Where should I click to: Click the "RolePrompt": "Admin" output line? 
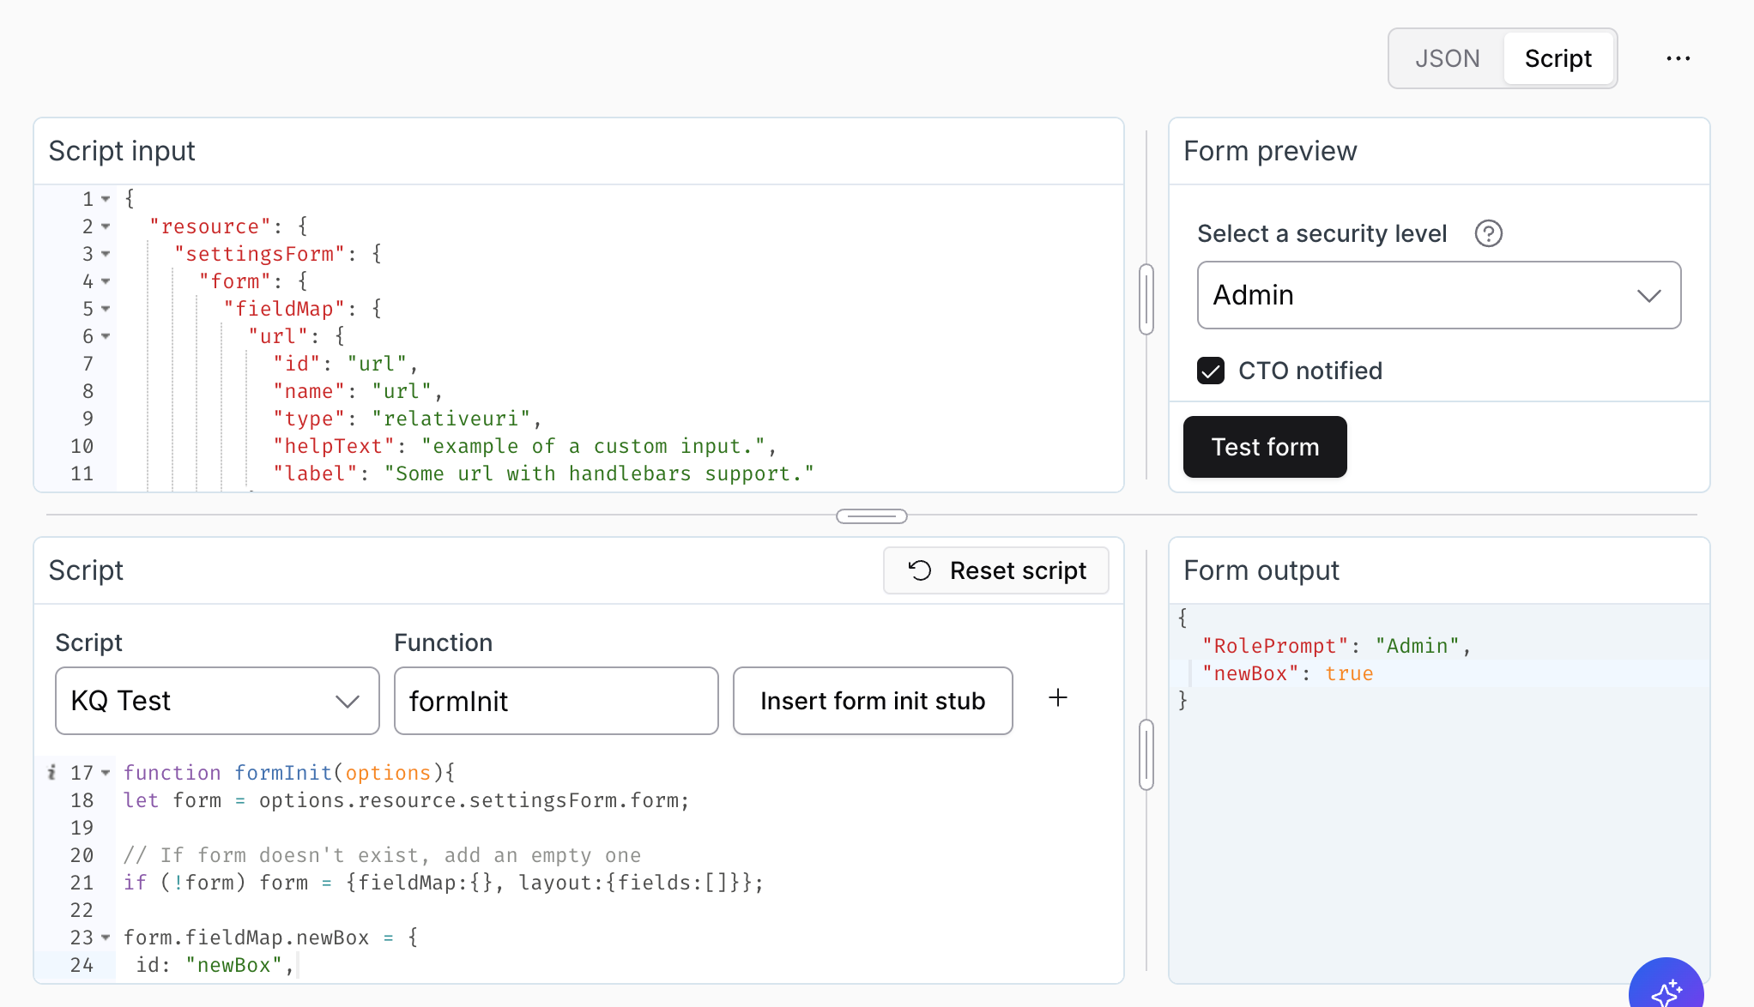[x=1336, y=646]
